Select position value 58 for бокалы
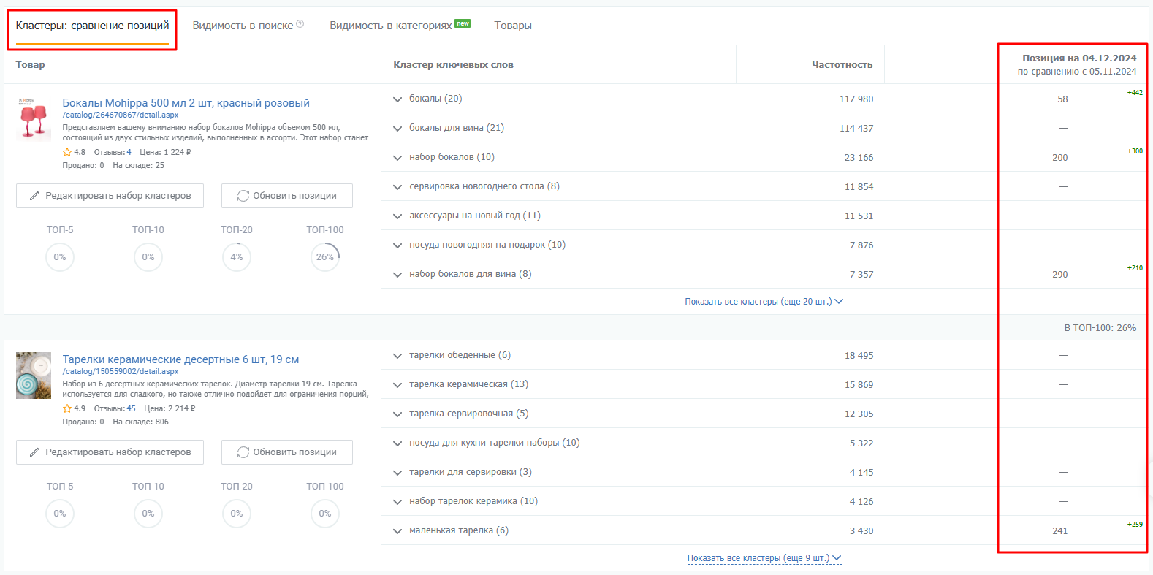The image size is (1153, 575). (x=1062, y=99)
